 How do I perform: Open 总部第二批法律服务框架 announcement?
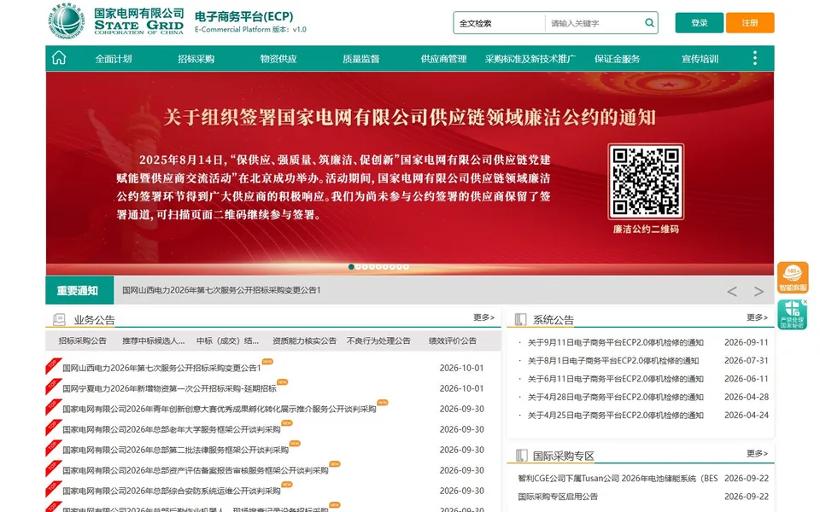[175, 450]
